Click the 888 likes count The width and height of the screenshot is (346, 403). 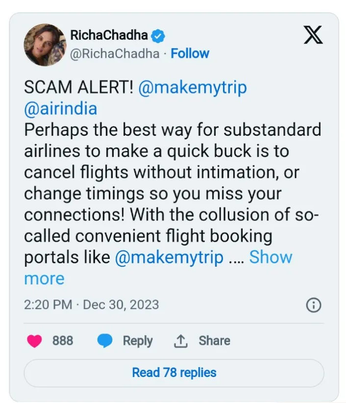tap(63, 341)
